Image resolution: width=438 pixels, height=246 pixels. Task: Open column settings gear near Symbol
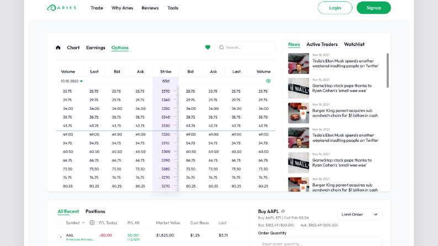[x=92, y=223]
